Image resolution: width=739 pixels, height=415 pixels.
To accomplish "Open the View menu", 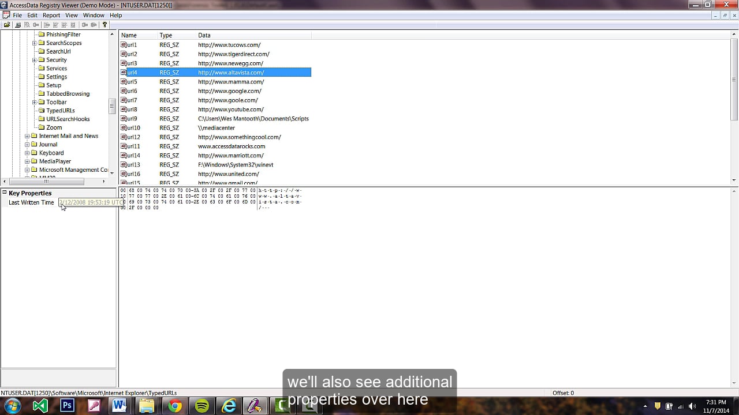I will pos(72,16).
